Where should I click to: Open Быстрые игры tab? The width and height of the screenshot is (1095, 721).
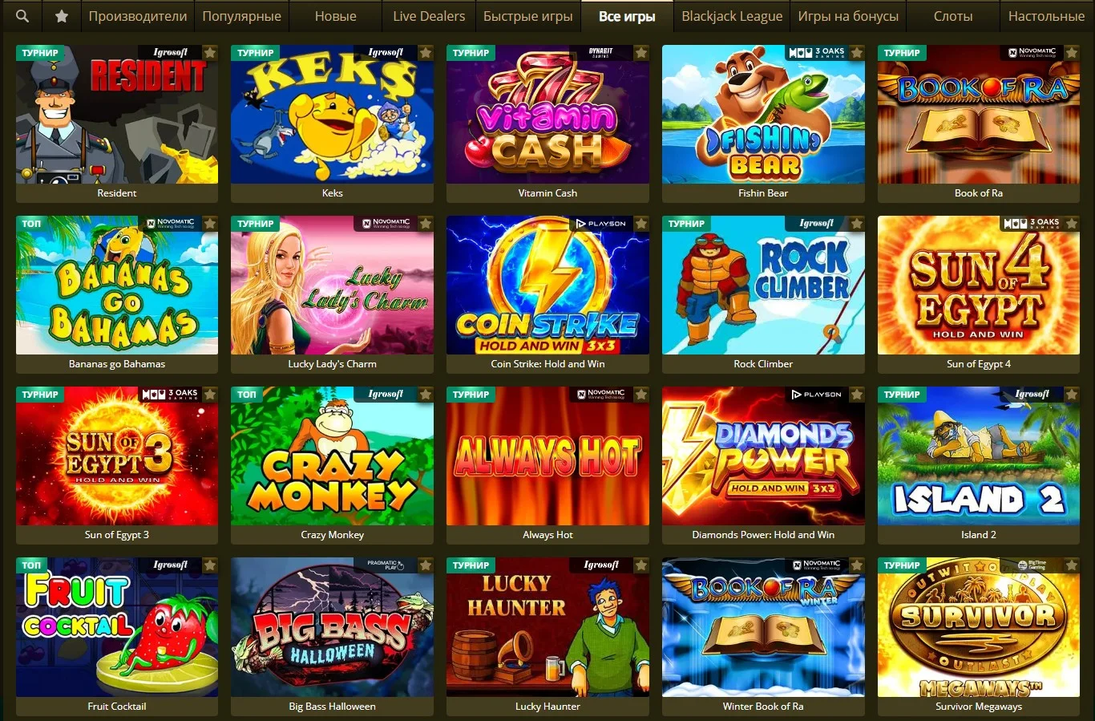528,16
